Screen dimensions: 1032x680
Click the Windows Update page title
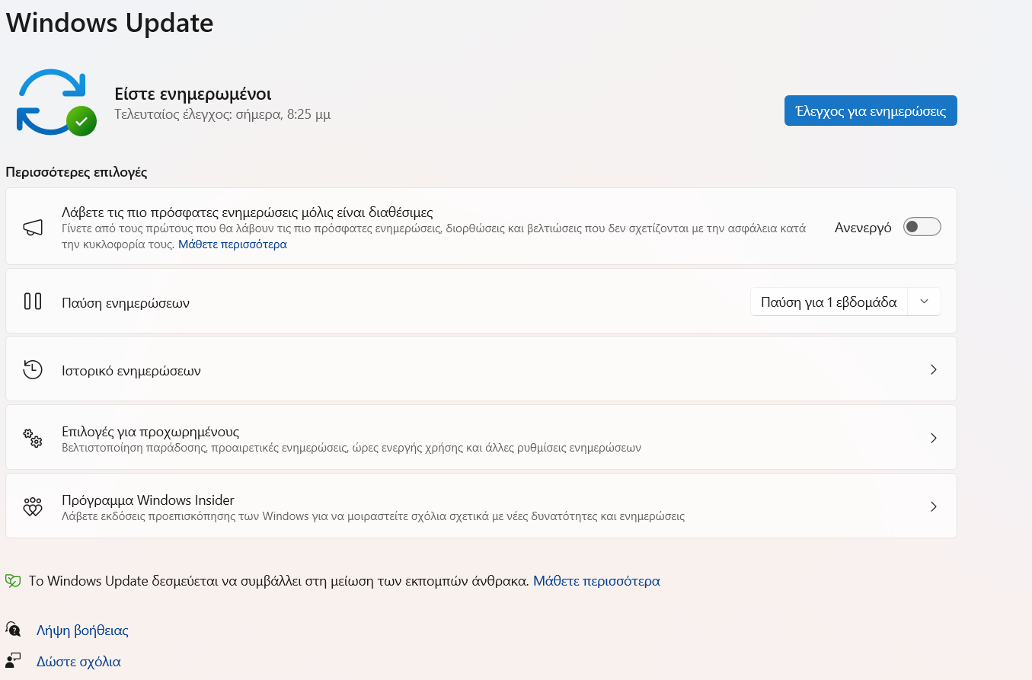pos(110,23)
